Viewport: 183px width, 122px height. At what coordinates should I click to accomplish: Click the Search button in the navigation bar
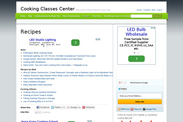pos(157,16)
